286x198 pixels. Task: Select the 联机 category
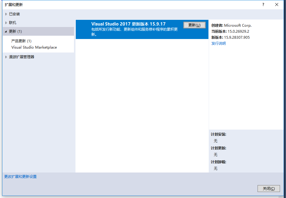pyautogui.click(x=13, y=23)
